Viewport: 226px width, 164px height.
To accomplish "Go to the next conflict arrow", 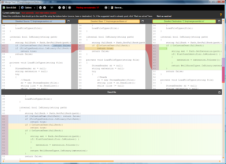I will [x=60, y=7].
